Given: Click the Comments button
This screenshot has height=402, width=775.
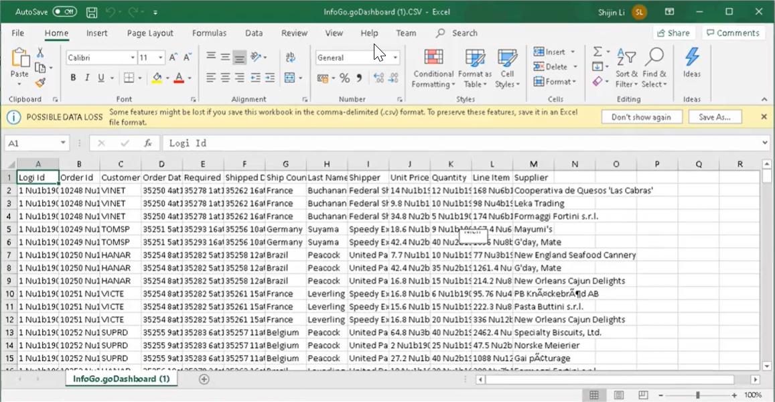Looking at the screenshot, I should [x=733, y=33].
